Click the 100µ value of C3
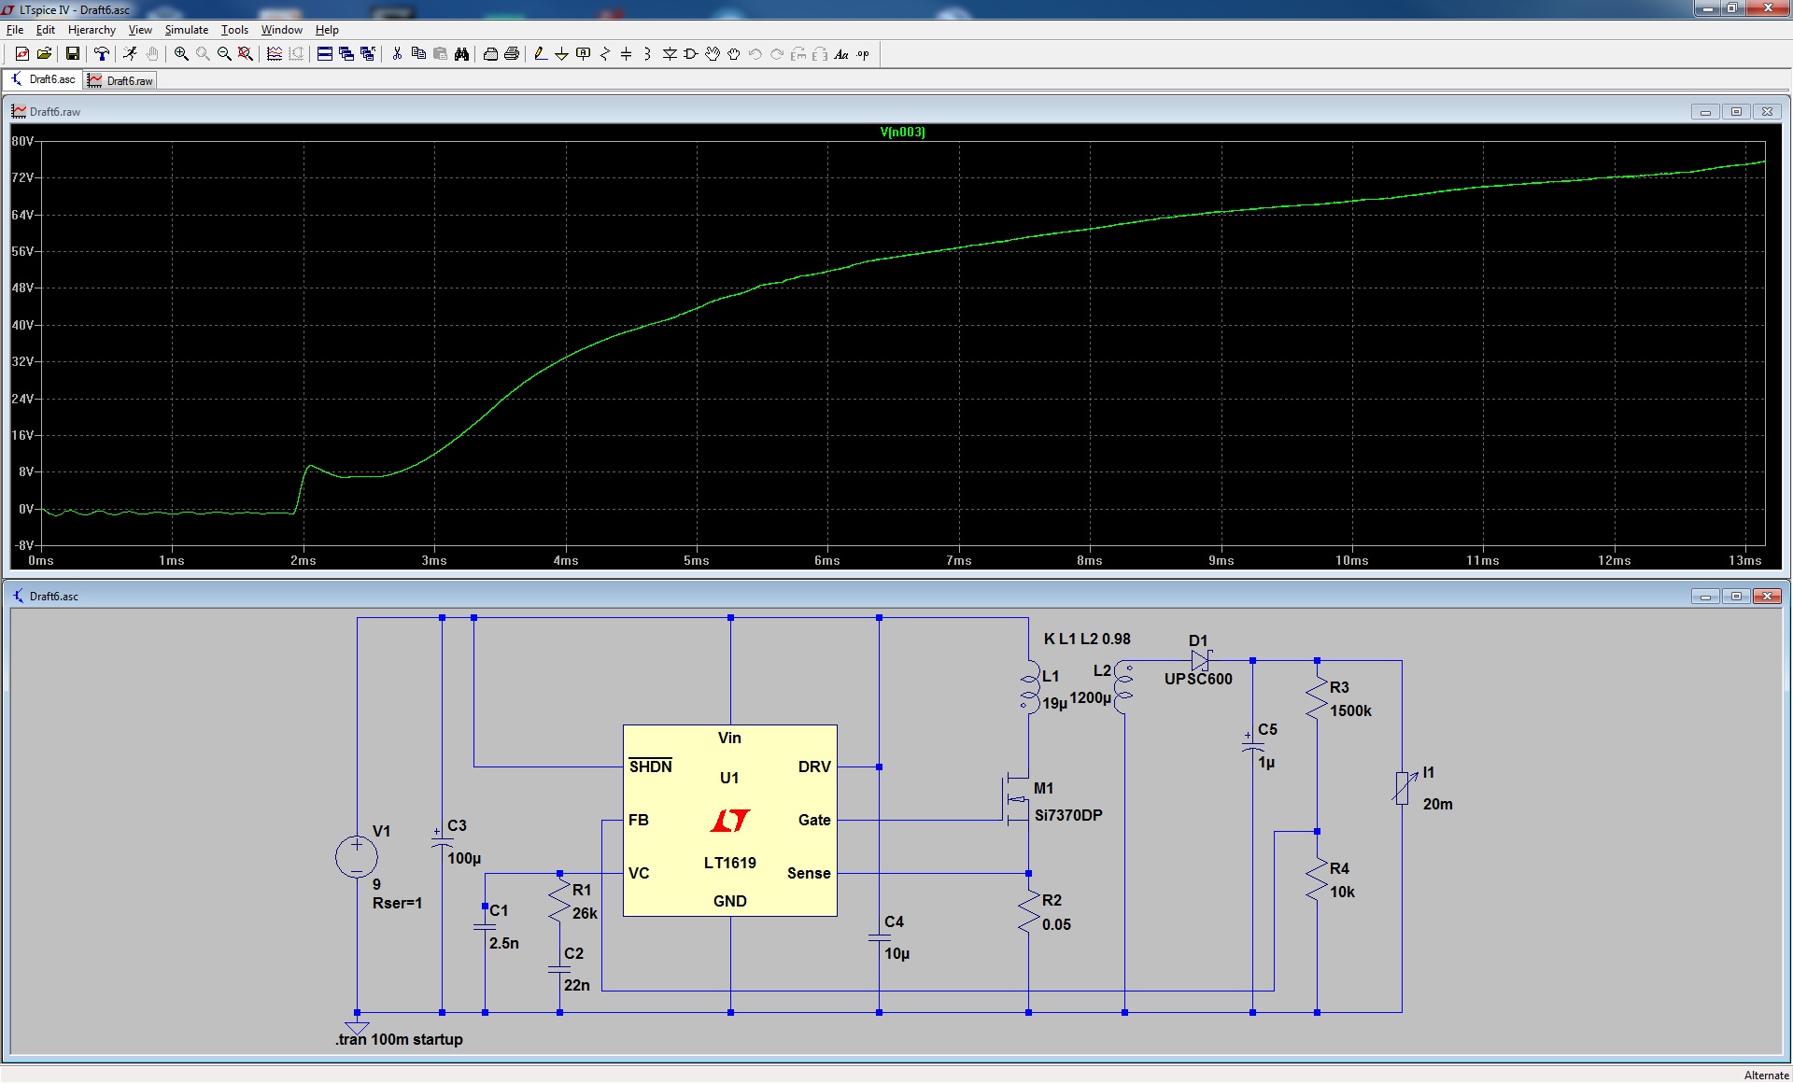This screenshot has height=1083, width=1793. point(464,859)
